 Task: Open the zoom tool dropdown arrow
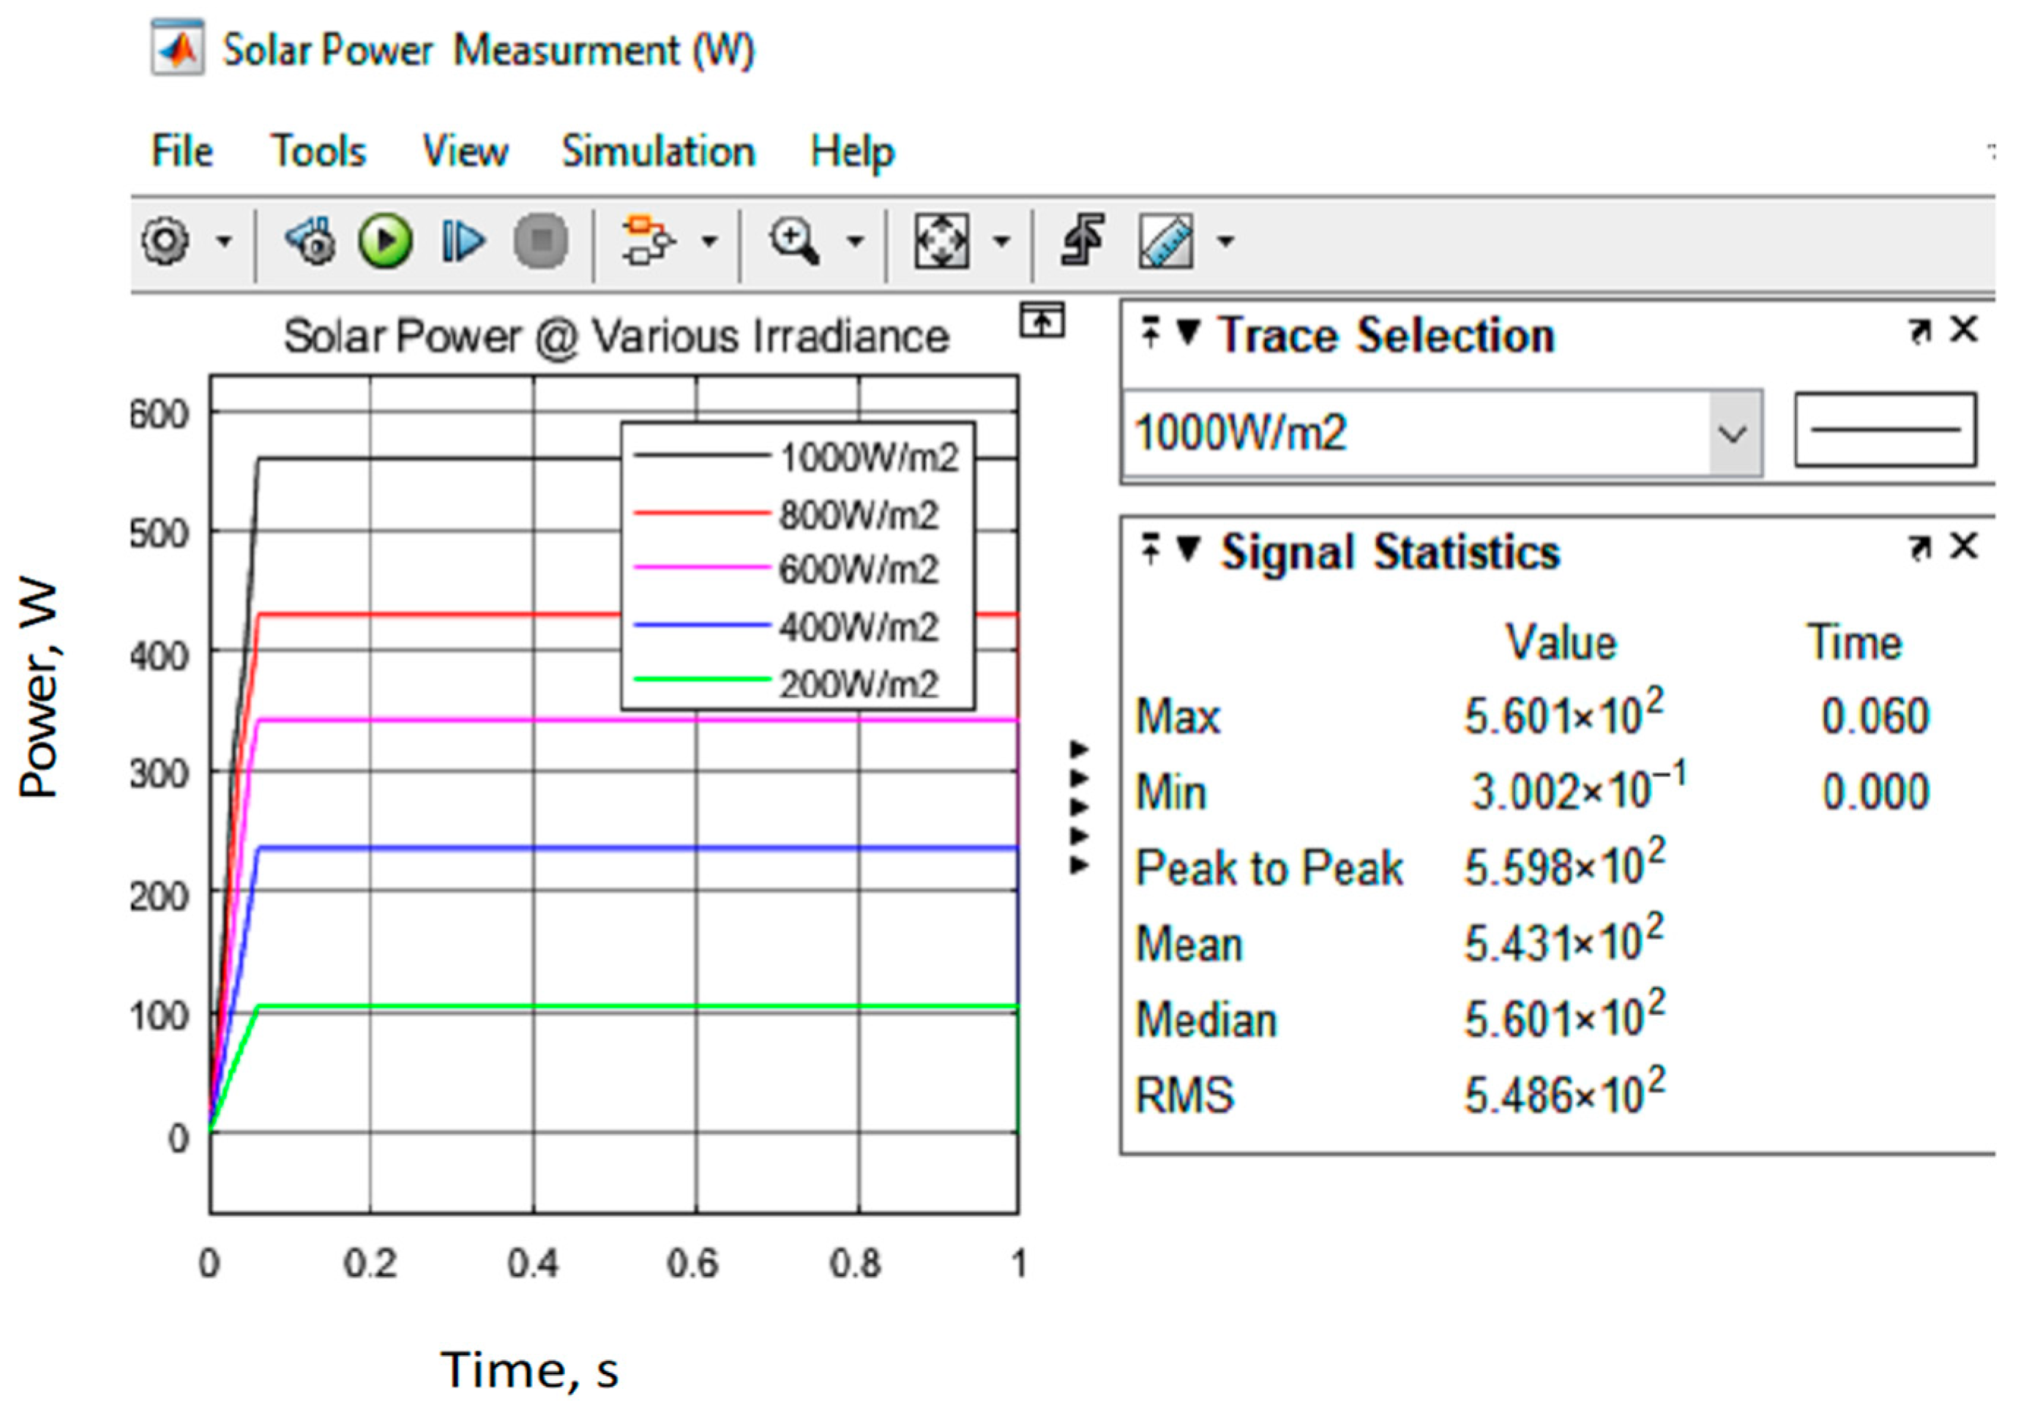[x=855, y=240]
